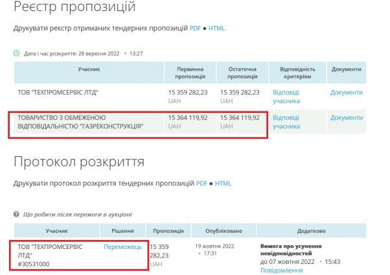Click Відповідність критеріям column header
The image size is (390, 275).
click(x=297, y=73)
